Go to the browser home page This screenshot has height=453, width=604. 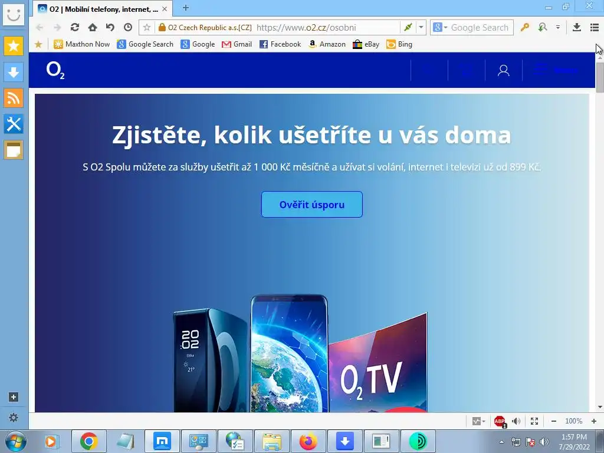tap(93, 27)
